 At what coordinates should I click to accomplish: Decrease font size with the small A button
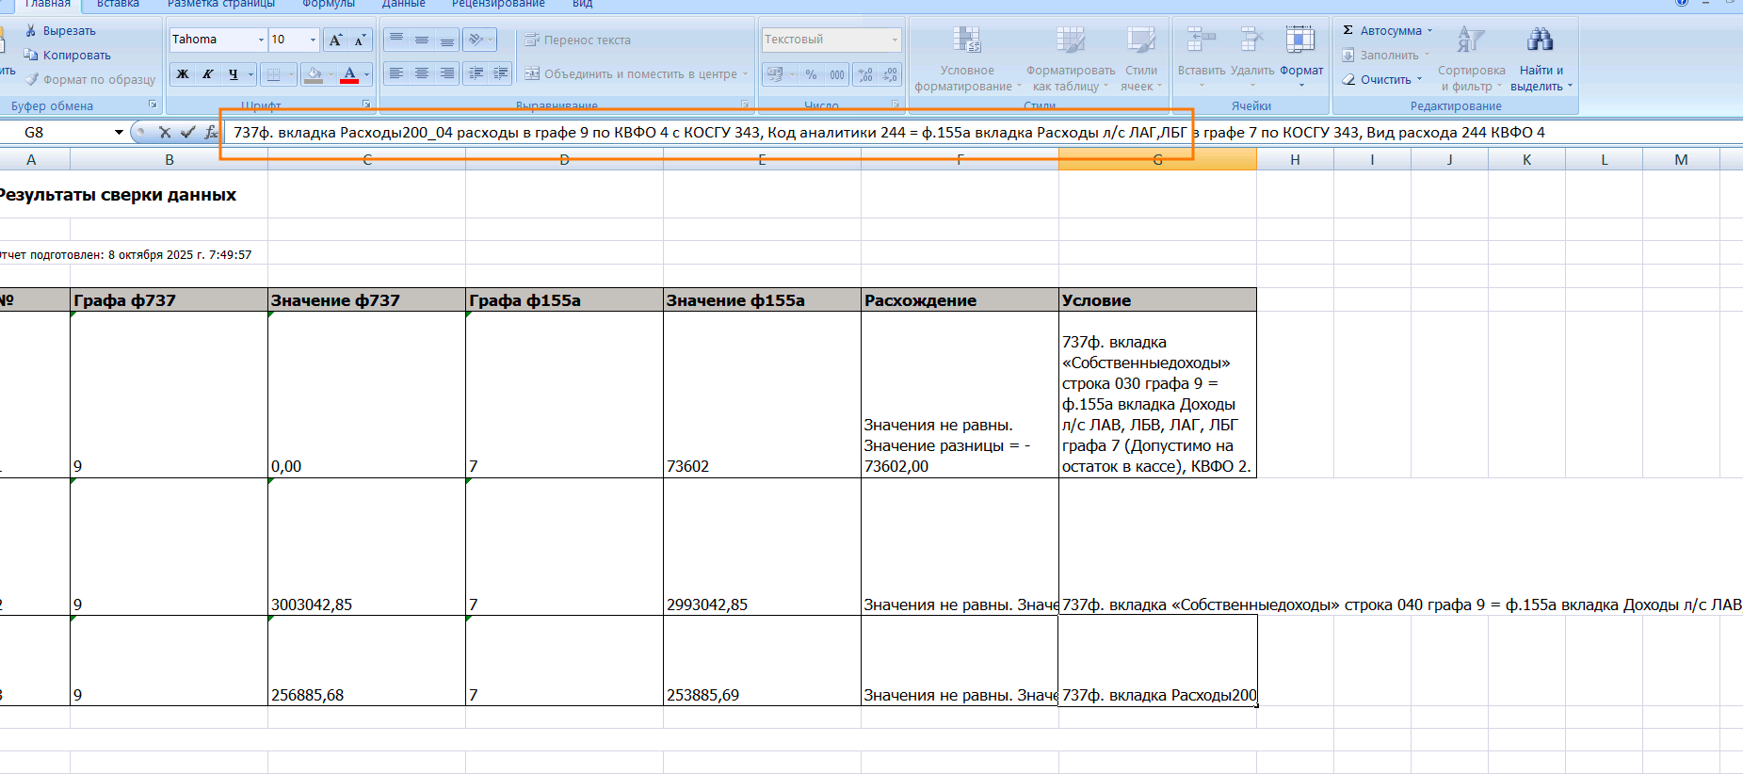tap(360, 40)
